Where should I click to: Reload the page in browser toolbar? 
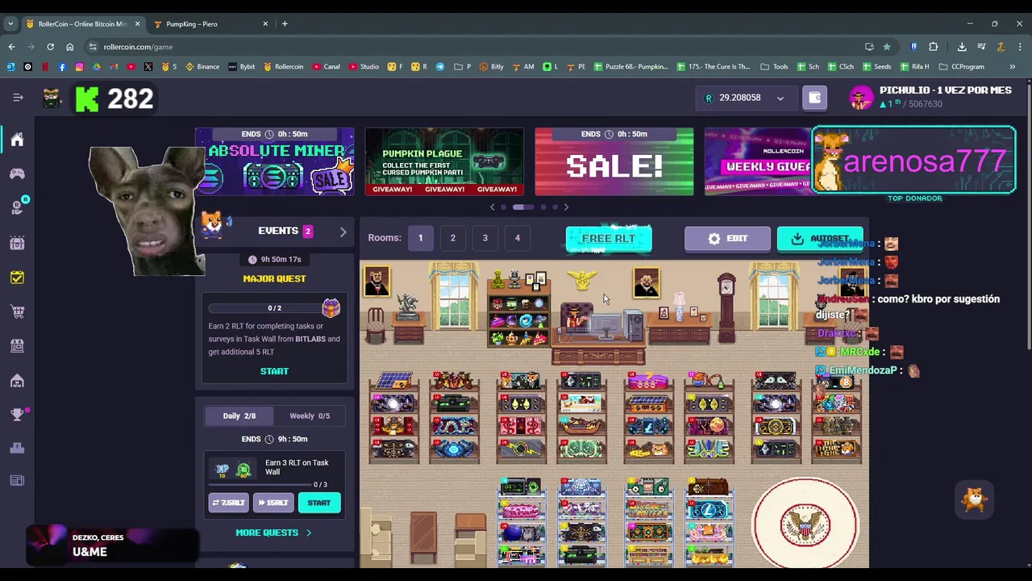click(50, 47)
